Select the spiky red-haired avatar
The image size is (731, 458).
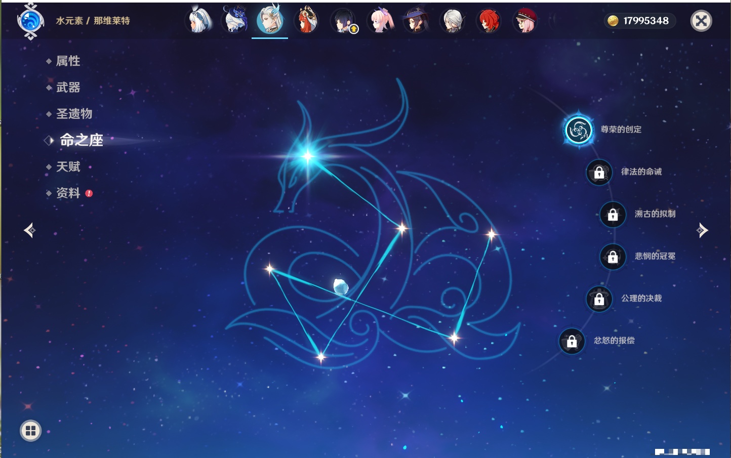[489, 21]
